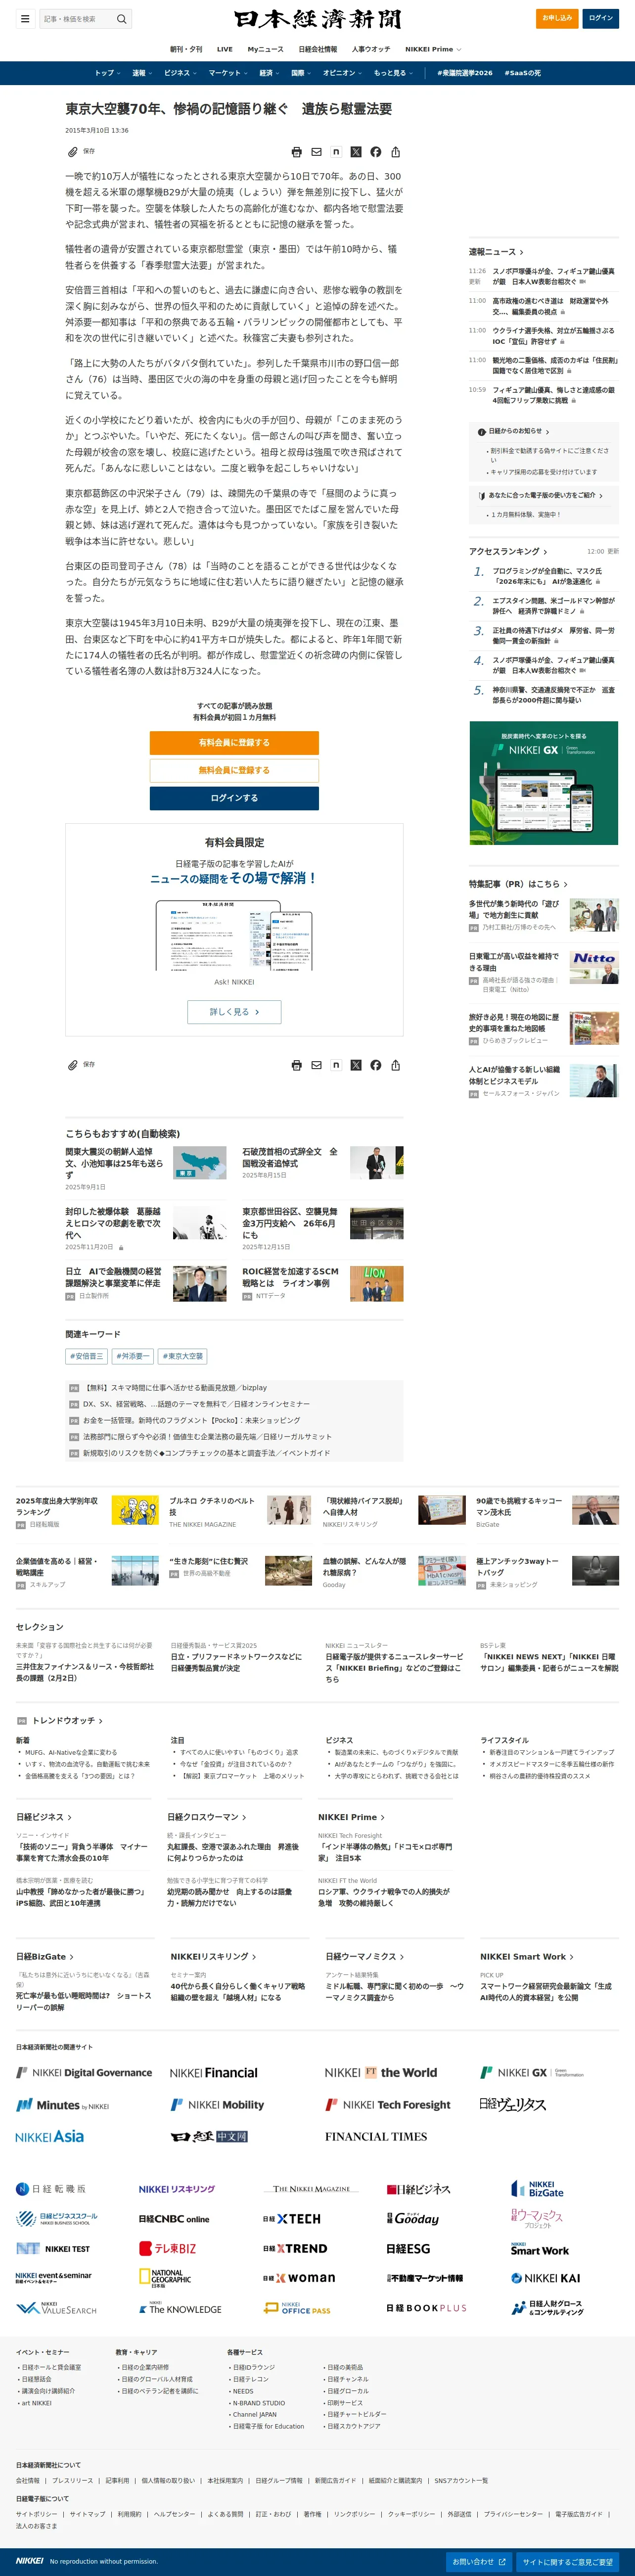This screenshot has width=635, height=2576.
Task: Open share-sheet icon under headline
Action: pyautogui.click(x=396, y=152)
